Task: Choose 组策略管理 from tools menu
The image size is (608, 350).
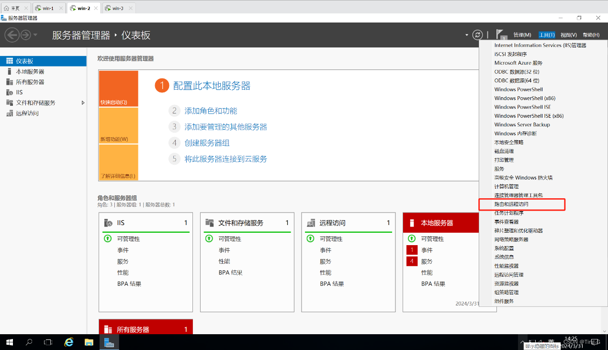Action: (507, 292)
